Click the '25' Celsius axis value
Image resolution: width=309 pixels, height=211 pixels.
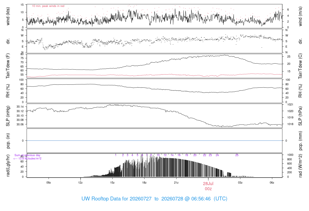tap(289, 57)
